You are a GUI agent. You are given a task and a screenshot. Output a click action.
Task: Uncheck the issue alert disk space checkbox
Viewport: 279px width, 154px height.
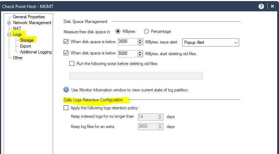(x=66, y=42)
